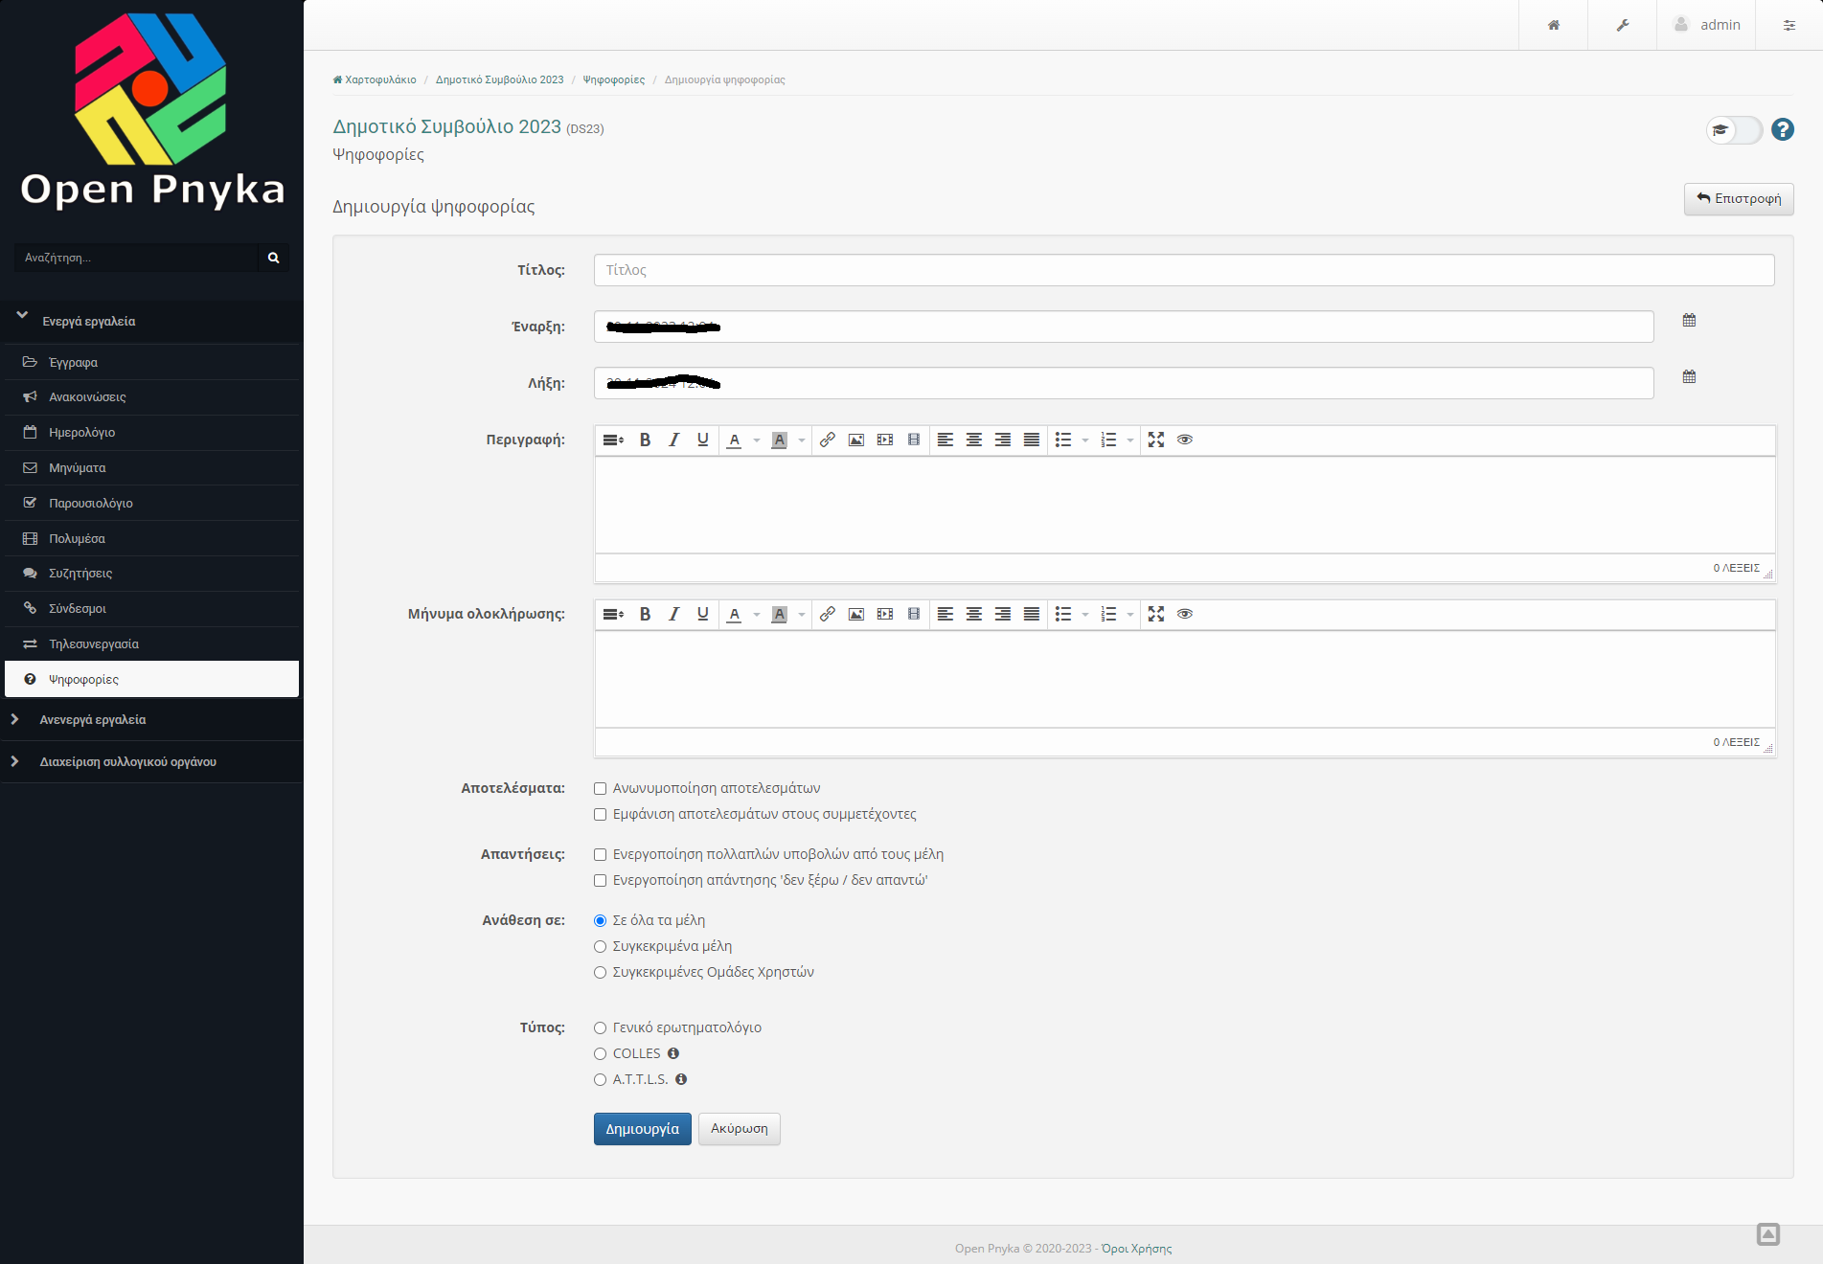Toggle preview eye in Μήνυμα ολοκλήρωσης editor
The width and height of the screenshot is (1823, 1264).
[1185, 614]
